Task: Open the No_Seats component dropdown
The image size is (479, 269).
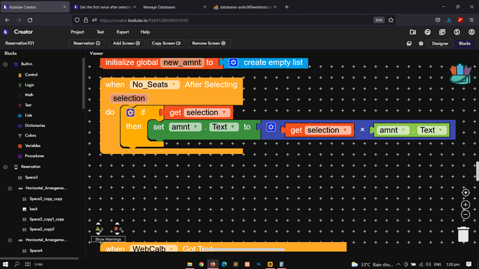Action: point(155,85)
